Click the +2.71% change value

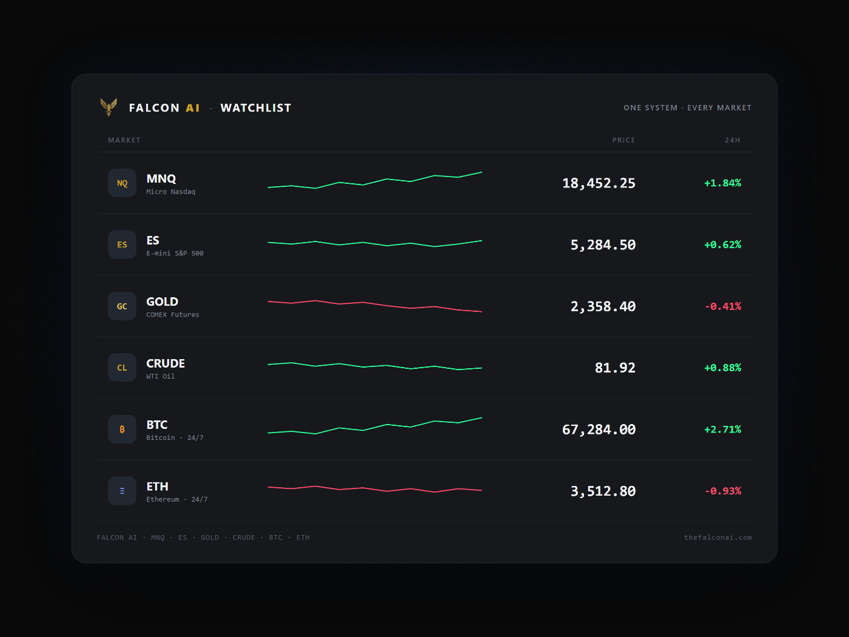point(722,430)
